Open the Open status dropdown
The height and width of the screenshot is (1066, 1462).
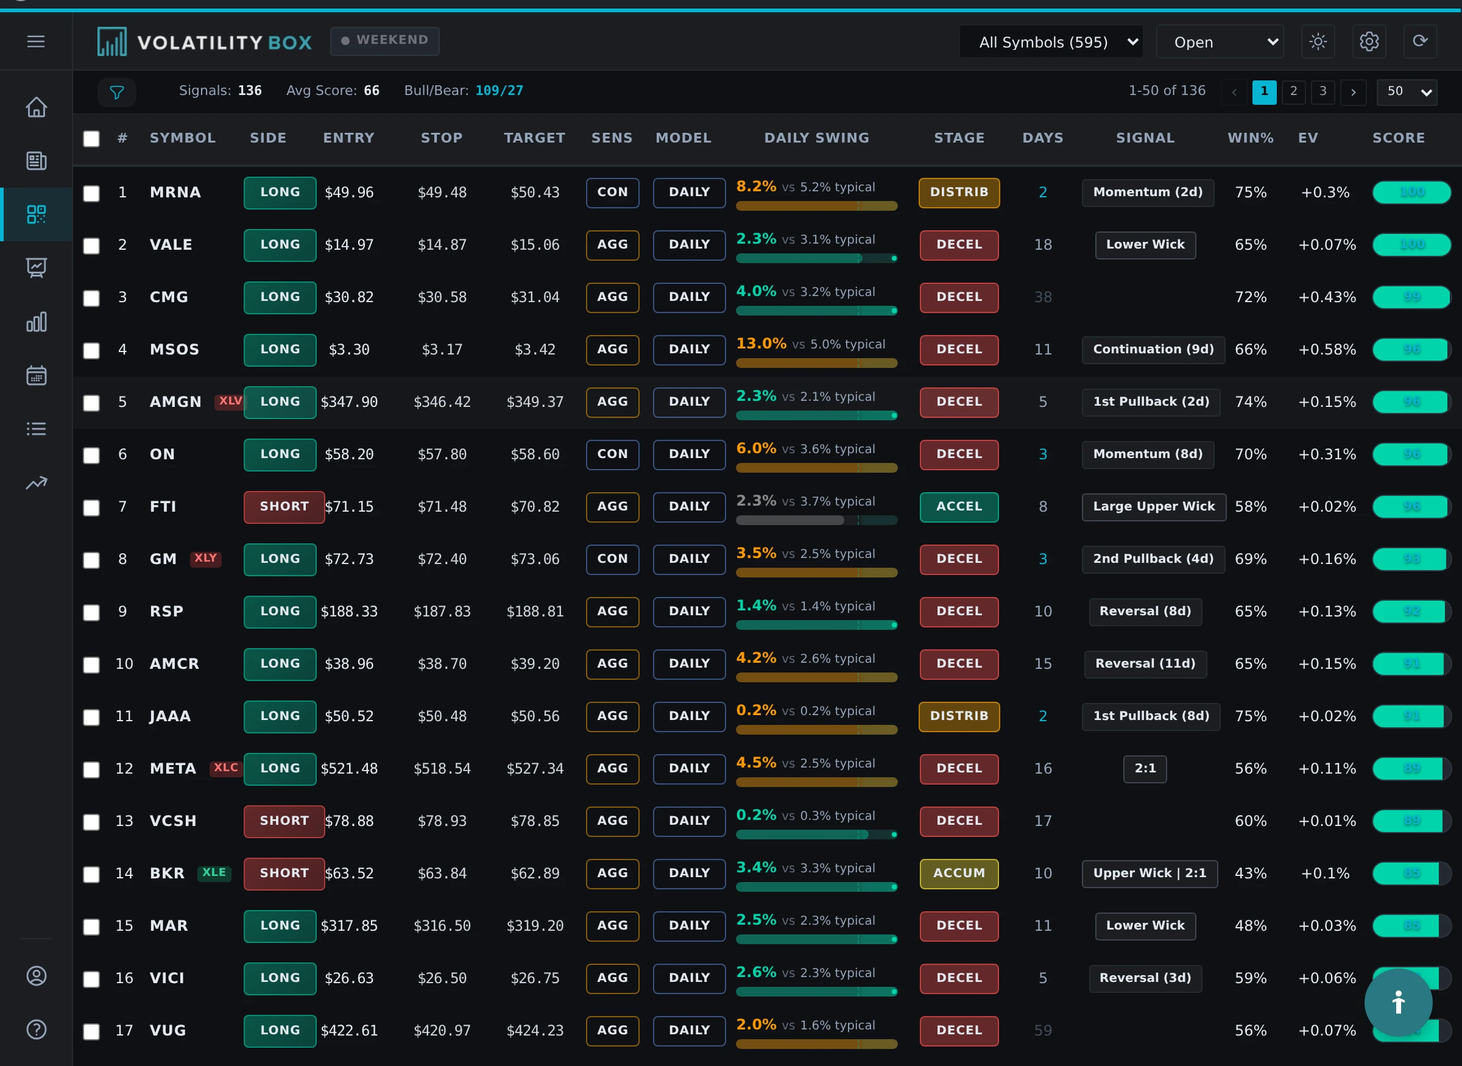point(1220,42)
